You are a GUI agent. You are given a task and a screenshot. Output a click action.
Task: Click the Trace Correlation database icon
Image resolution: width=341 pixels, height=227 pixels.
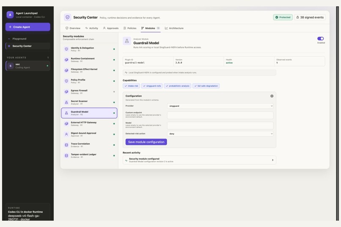click(66, 145)
